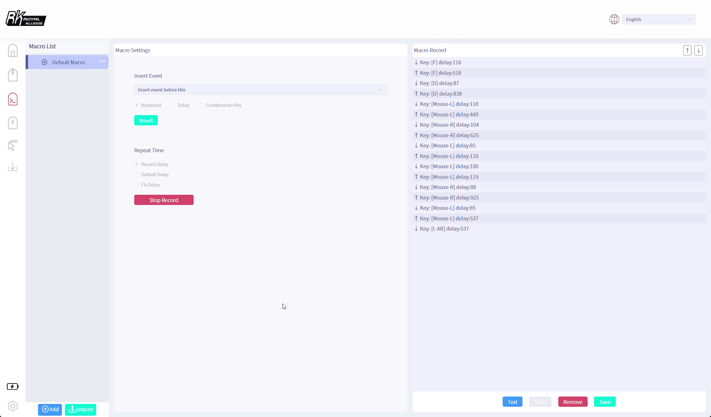Click the Default Macro radio icon
This screenshot has height=417, width=711.
(44, 62)
